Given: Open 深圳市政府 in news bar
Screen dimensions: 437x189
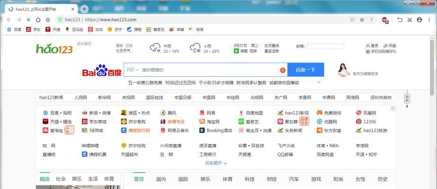Looking at the screenshot, I should (381, 97).
